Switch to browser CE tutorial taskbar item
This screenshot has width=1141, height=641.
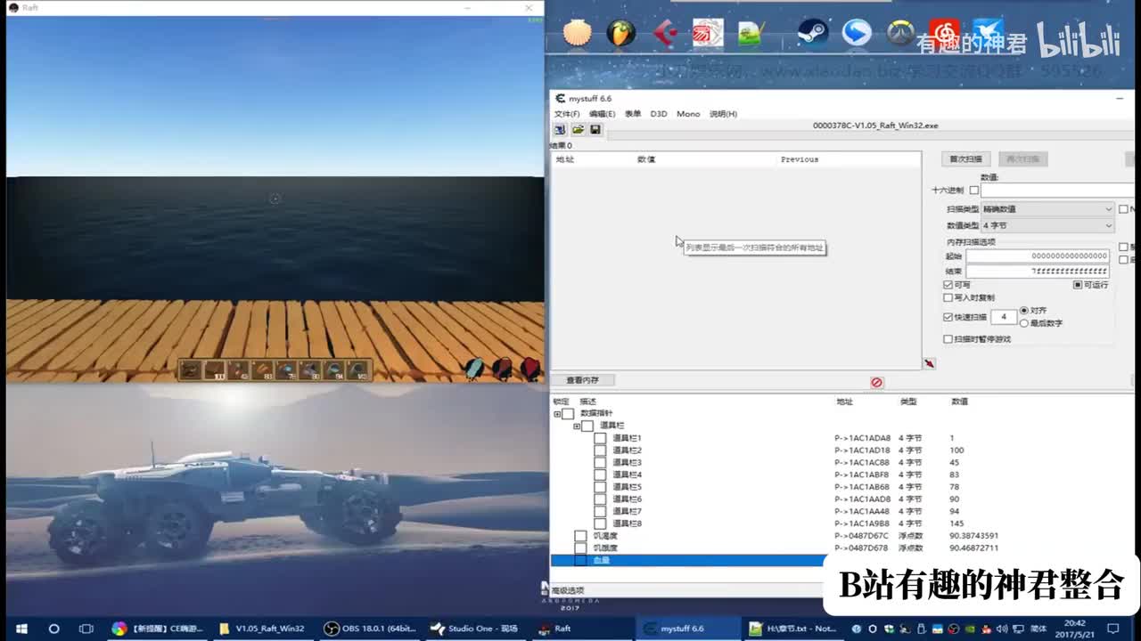(x=159, y=629)
